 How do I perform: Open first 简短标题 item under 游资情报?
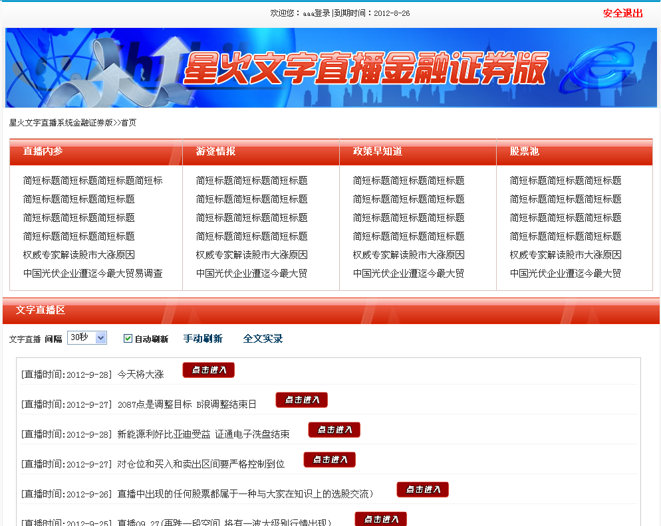click(251, 181)
